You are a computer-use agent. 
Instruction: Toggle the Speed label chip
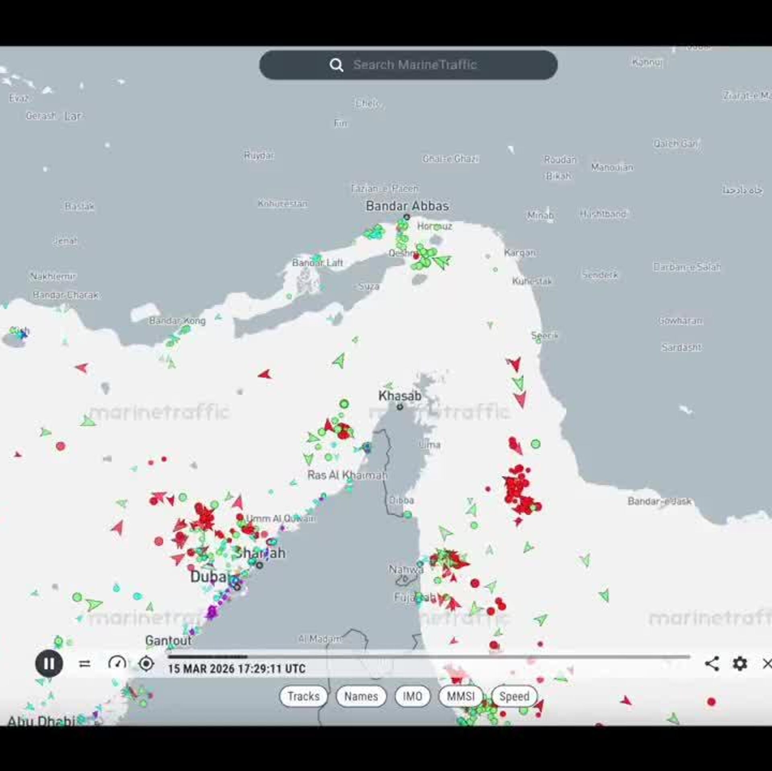(514, 696)
